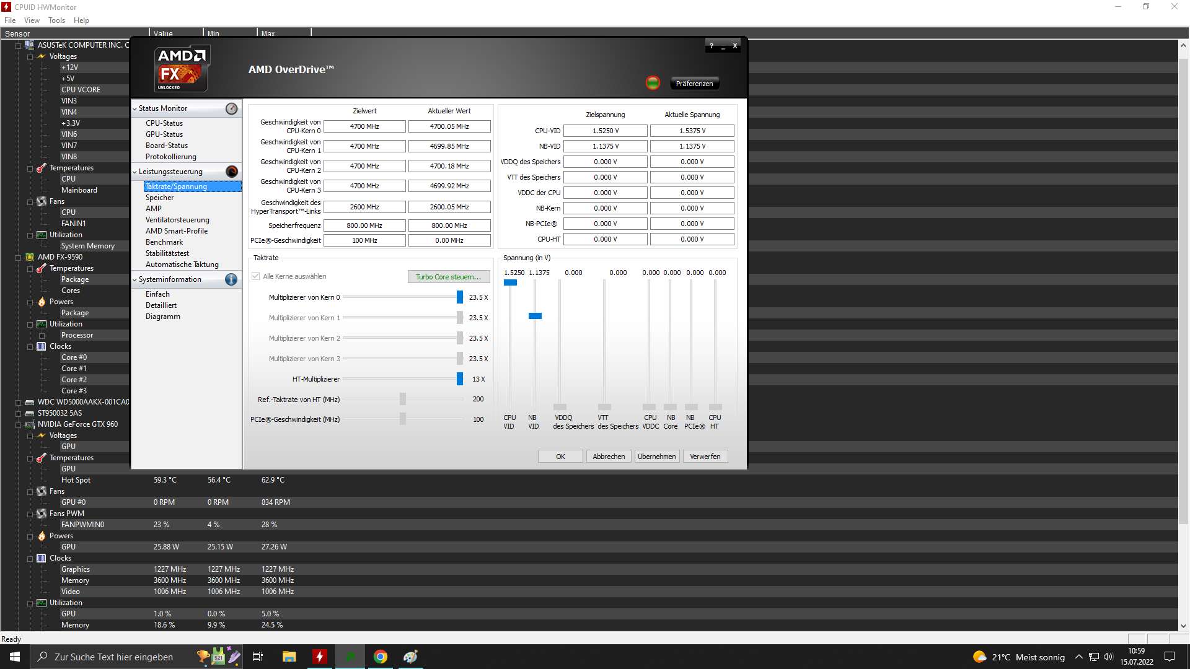Collapse the Leistungssteuerung section
Viewport: 1190px width, 669px height.
(134, 172)
